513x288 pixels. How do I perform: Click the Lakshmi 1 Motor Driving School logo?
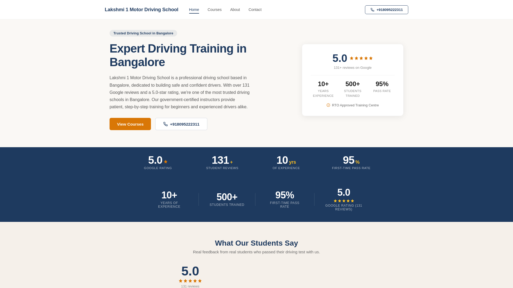point(141,10)
